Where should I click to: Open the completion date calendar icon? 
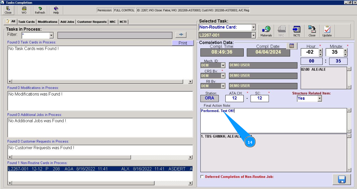coord(292,46)
